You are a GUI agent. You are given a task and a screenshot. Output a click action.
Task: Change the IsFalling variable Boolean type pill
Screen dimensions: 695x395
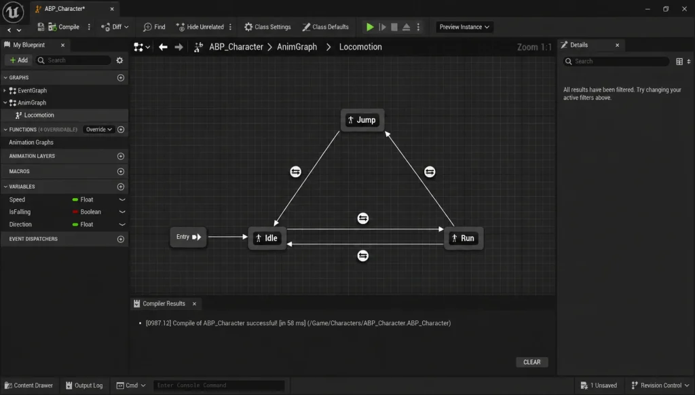tap(87, 212)
